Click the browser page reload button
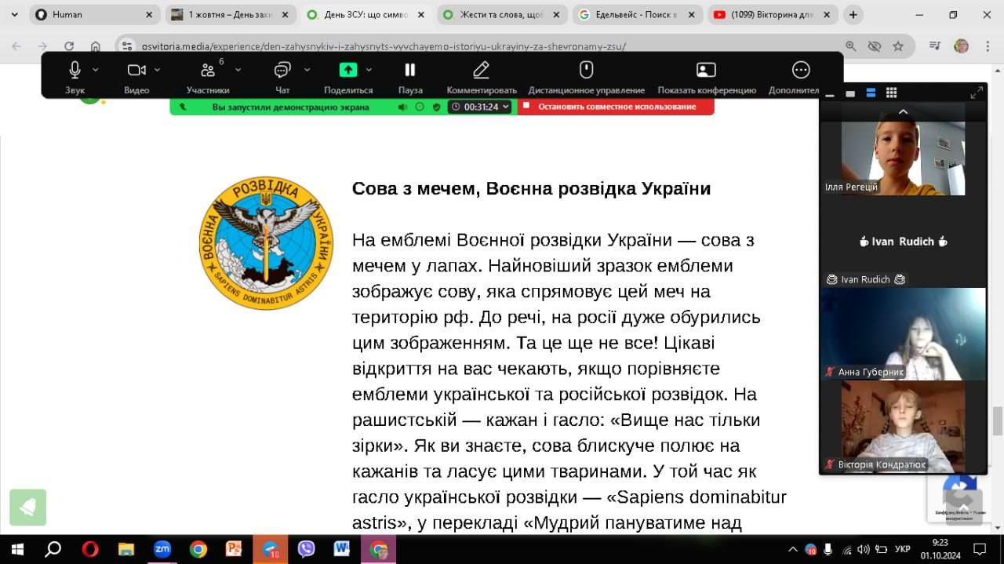Image resolution: width=1004 pixels, height=564 pixels. (69, 46)
